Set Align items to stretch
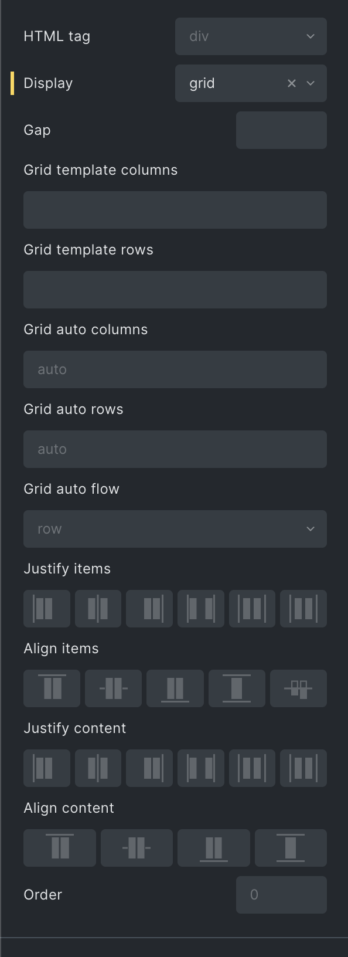The height and width of the screenshot is (957, 348). pyautogui.click(x=237, y=688)
